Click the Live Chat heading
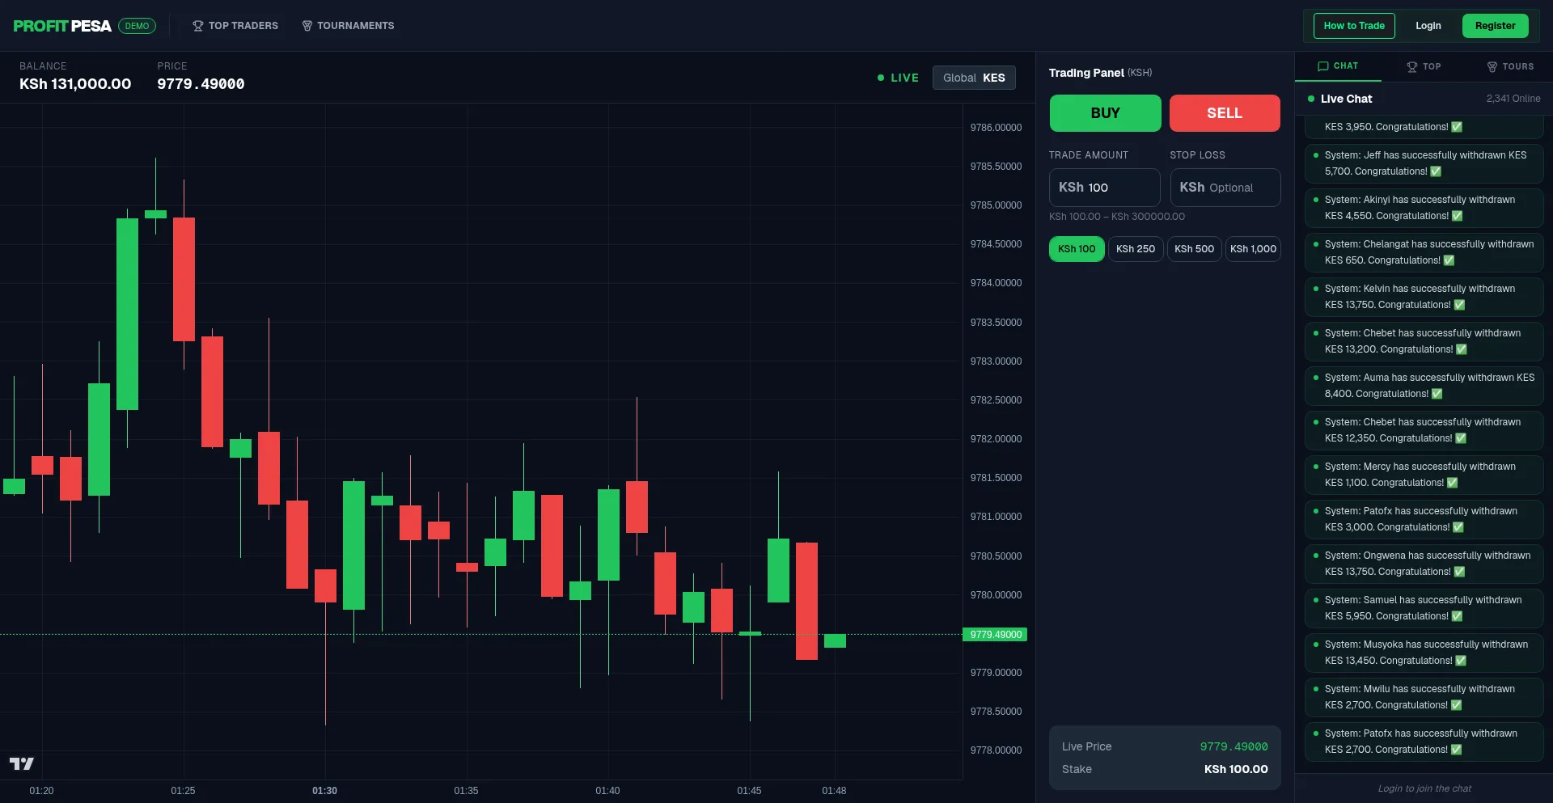Screen dimensions: 1553x803 [1346, 99]
